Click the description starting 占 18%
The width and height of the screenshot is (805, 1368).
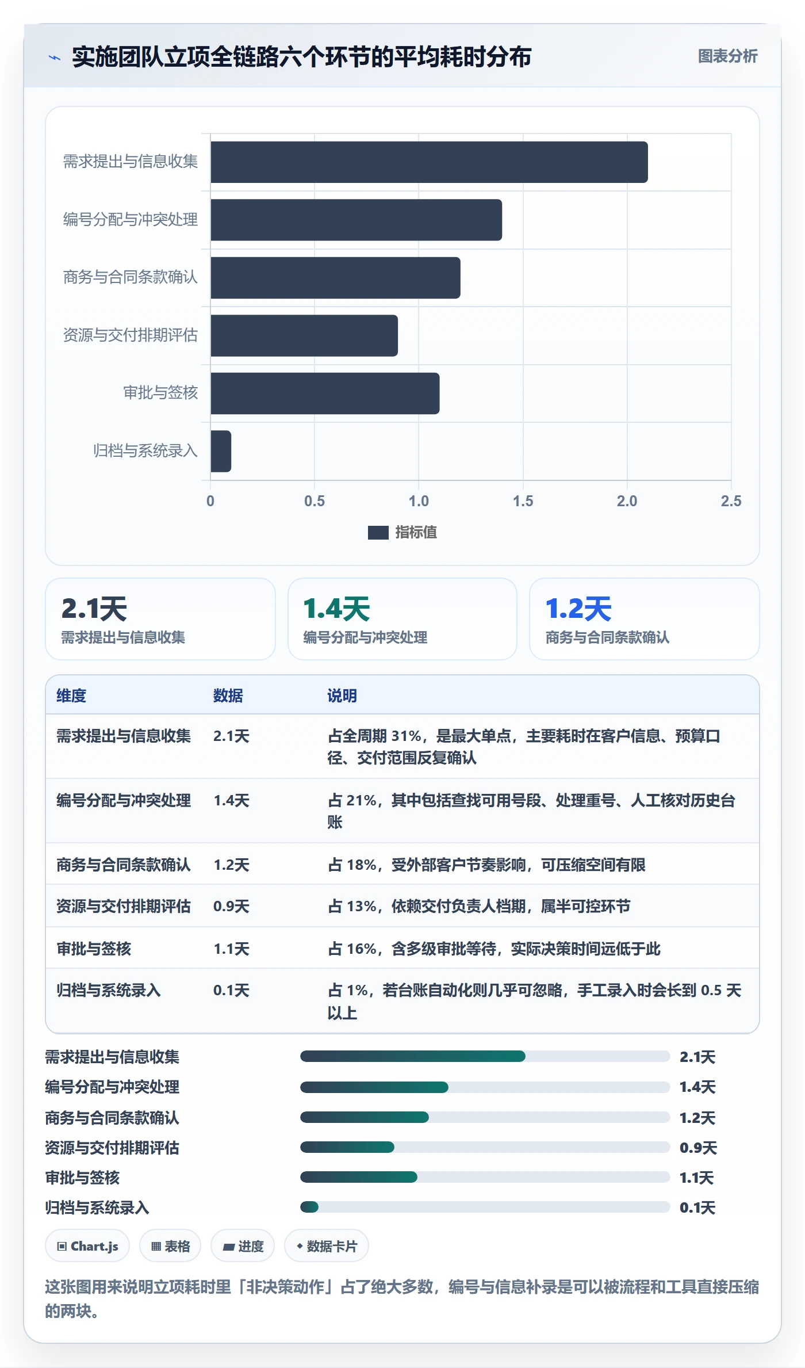pyautogui.click(x=486, y=865)
